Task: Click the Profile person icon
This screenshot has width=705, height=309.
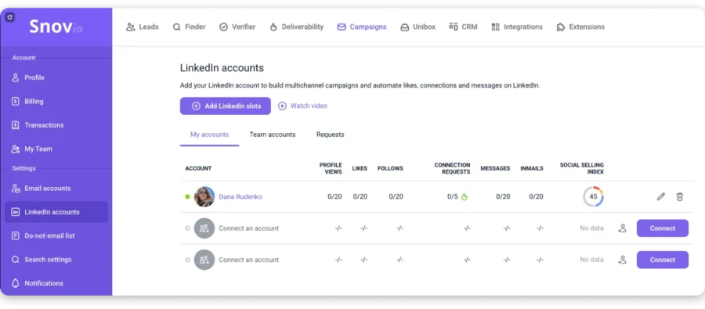Action: [16, 77]
